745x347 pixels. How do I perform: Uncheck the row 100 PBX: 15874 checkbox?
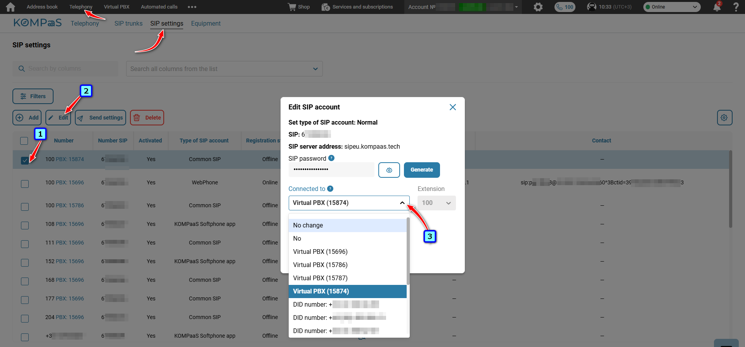point(25,160)
